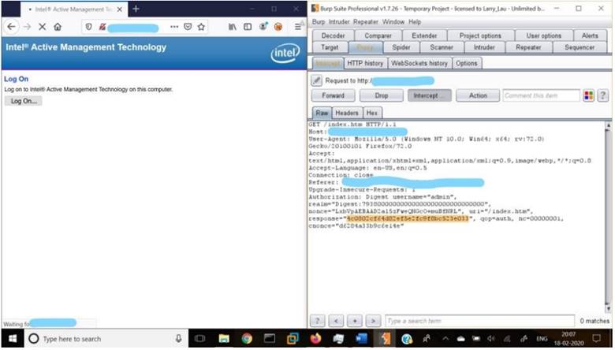Stop loading the Firefox page
The width and height of the screenshot is (615, 350).
click(43, 27)
